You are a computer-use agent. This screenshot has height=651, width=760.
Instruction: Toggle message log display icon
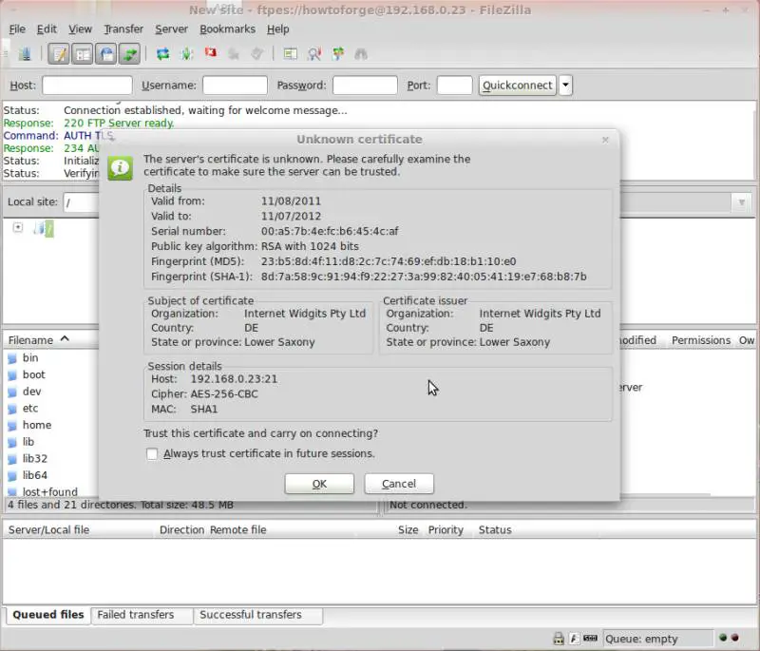click(59, 54)
